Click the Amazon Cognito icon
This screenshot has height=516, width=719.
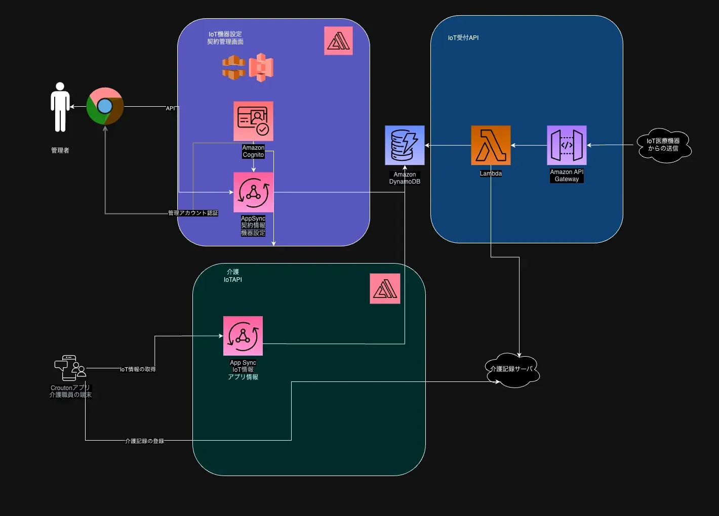pyautogui.click(x=253, y=121)
